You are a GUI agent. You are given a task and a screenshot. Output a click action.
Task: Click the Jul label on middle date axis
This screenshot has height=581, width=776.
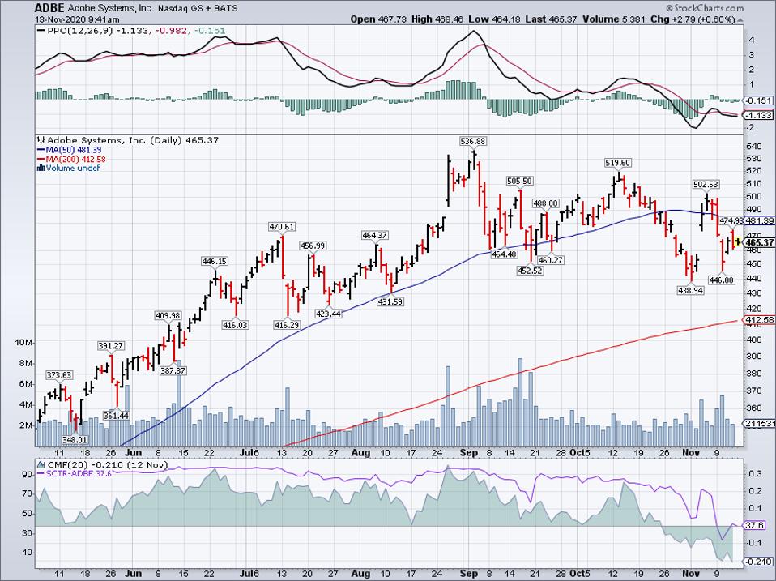[247, 452]
